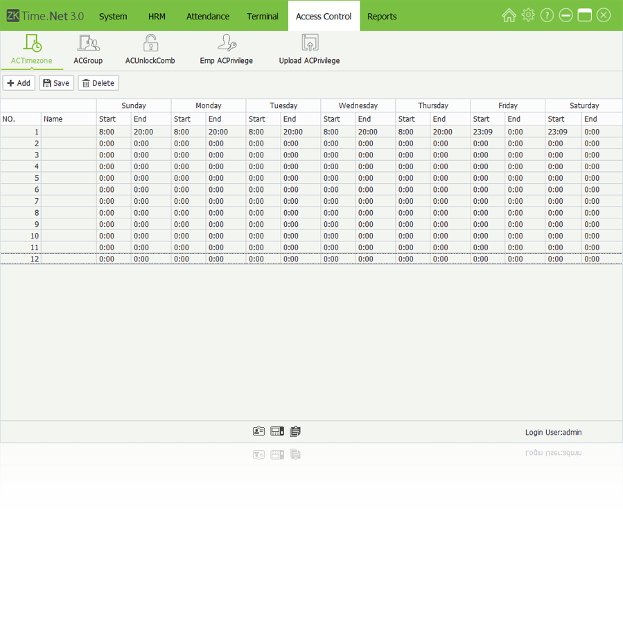Click the Name cell of timezone row 1
623x624 pixels.
coord(69,132)
